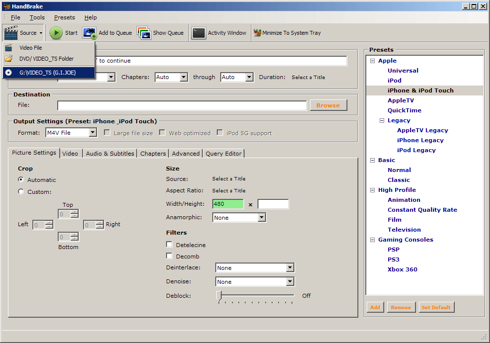The height and width of the screenshot is (343, 490).
Task: Toggle Web optimized checkbox
Action: coord(162,133)
